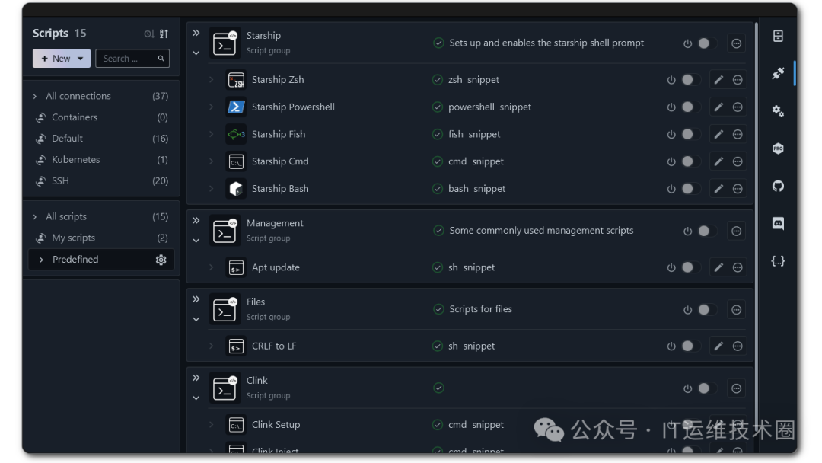
Task: Click the Search input field
Action: (132, 59)
